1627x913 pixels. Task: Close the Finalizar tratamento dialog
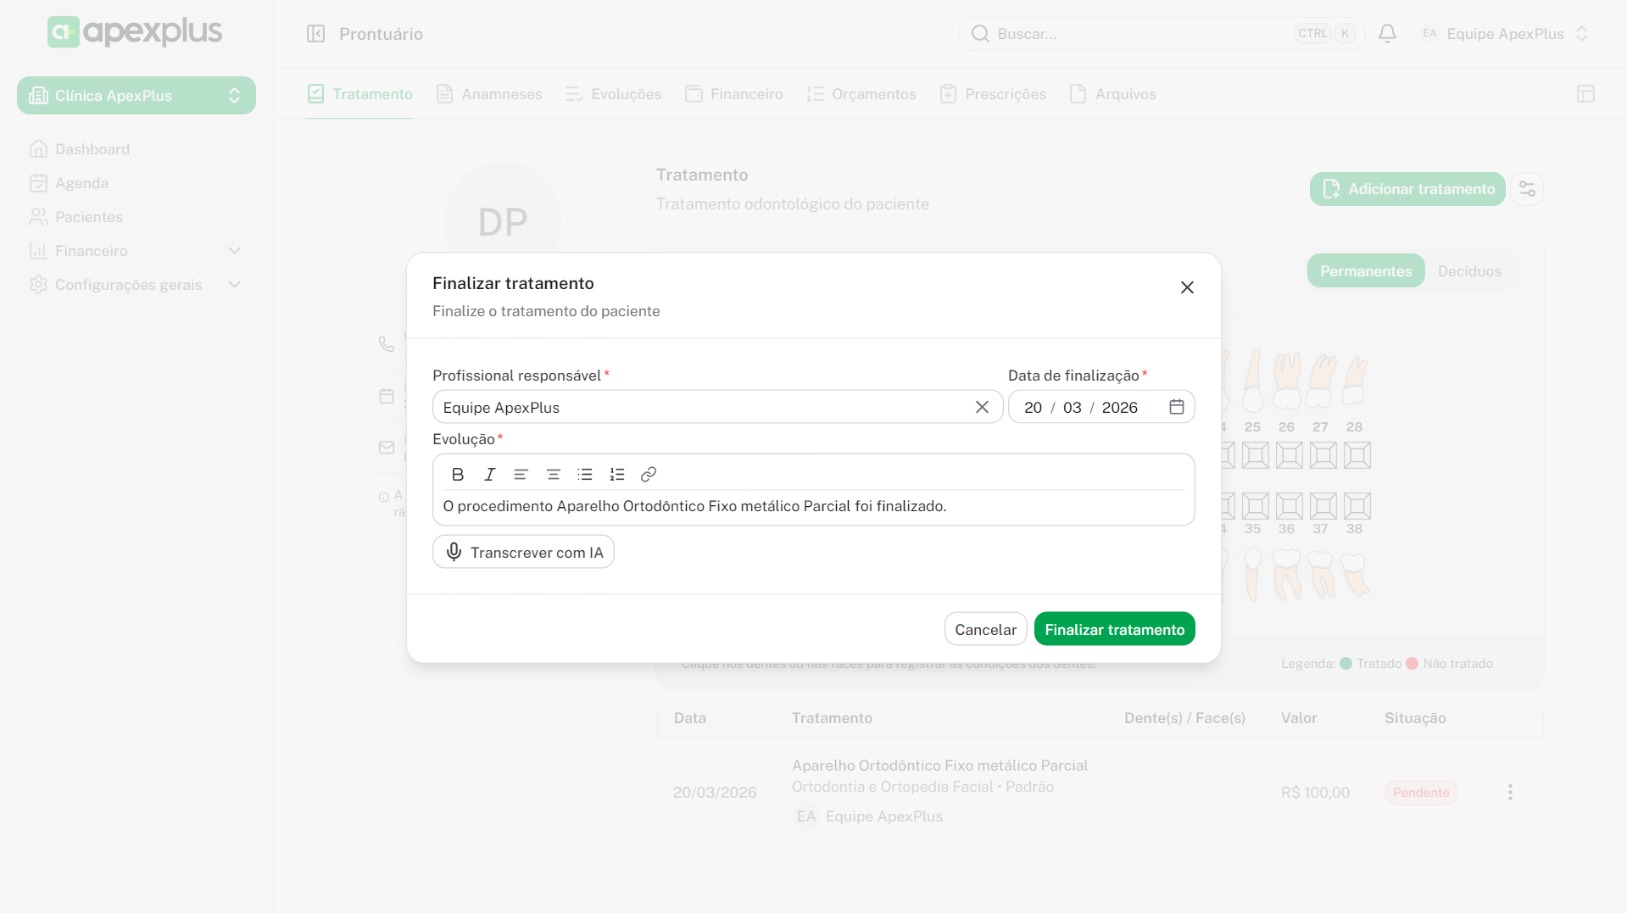(x=1187, y=287)
